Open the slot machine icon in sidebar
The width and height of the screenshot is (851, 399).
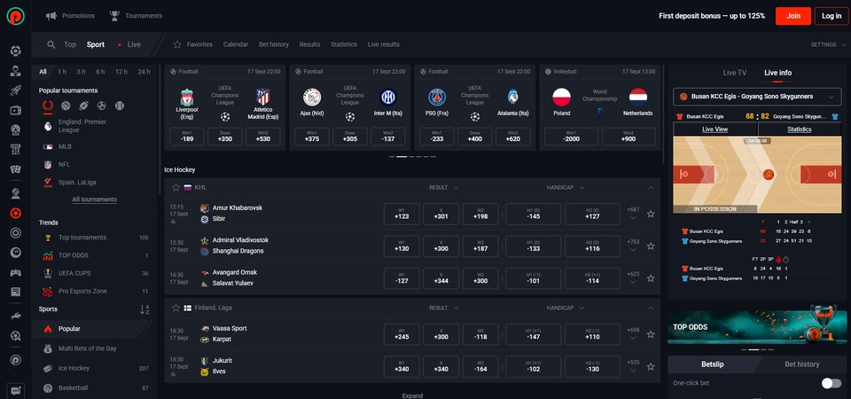(16, 149)
